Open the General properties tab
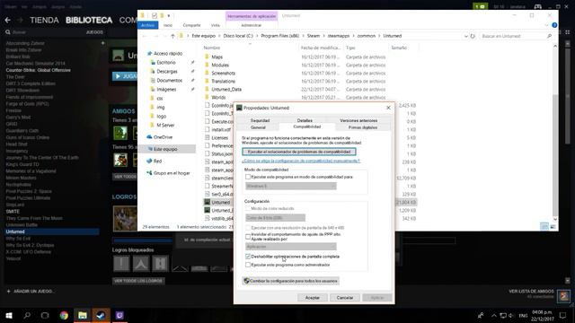The image size is (575, 323). point(258,127)
